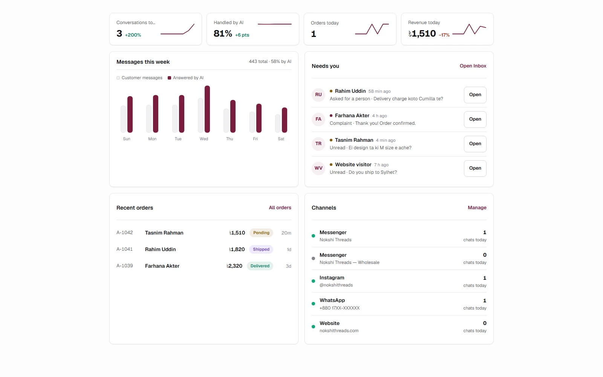Click the Delivered status badge
The width and height of the screenshot is (603, 377).
260,266
